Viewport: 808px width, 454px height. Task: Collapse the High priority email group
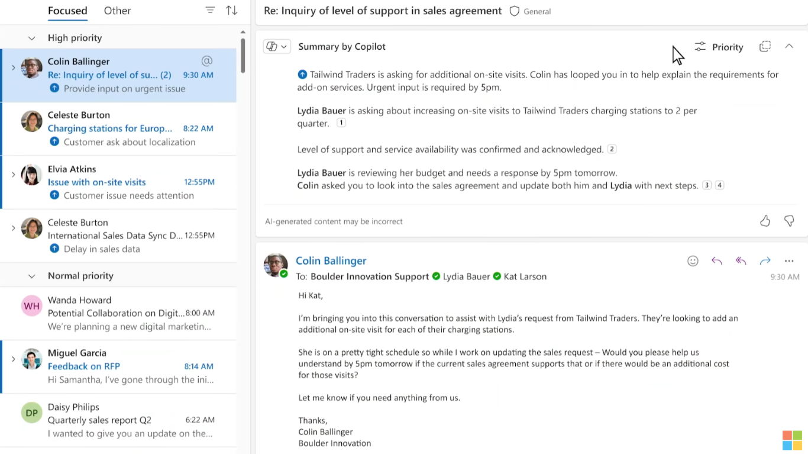[32, 37]
